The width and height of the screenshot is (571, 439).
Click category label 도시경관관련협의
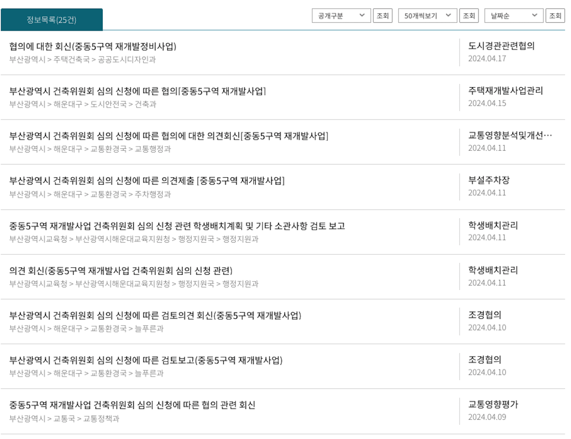[501, 46]
